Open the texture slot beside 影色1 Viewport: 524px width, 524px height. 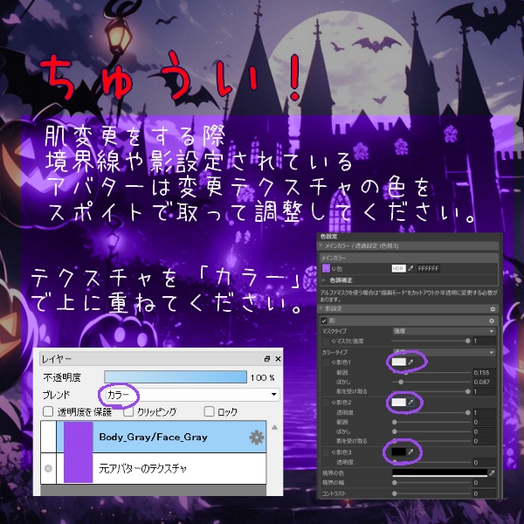click(326, 362)
